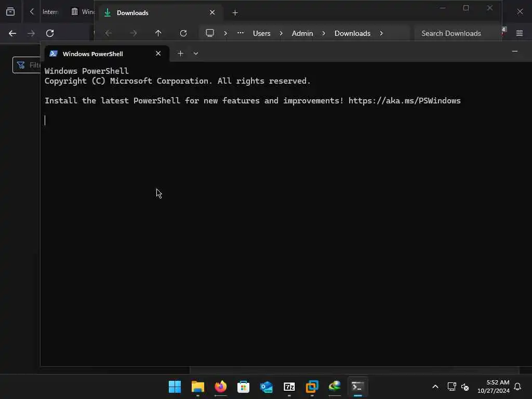Image resolution: width=532 pixels, height=399 pixels.
Task: Open Internet Download Manager from the taskbar
Action: 335,387
